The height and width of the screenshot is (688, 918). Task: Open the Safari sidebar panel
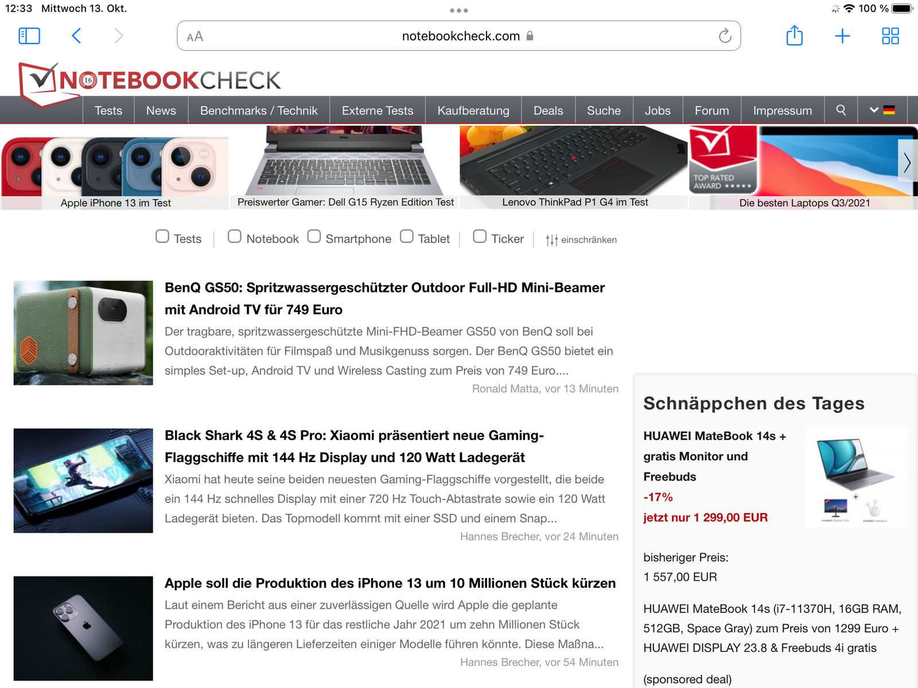[29, 36]
